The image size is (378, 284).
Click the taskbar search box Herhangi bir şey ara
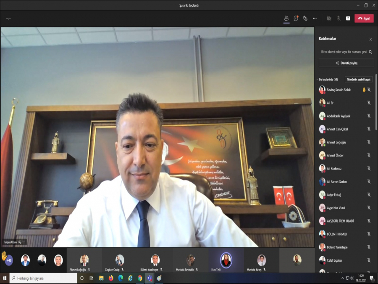click(x=43, y=279)
